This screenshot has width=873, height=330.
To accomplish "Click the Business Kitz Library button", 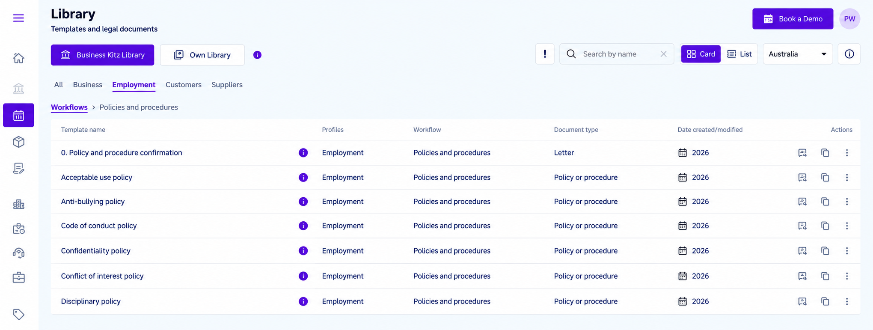I will (103, 55).
